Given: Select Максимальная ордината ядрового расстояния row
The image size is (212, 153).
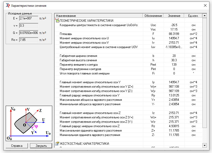Looking at the screenshot, I should pos(128,131).
